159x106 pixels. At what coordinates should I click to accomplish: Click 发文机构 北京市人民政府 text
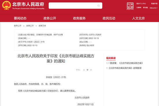pyautogui.click(x=90, y=35)
